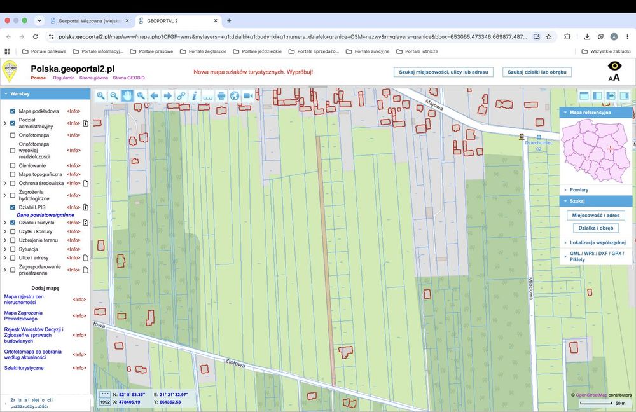This screenshot has width=636, height=412.
Task: Click the arrow panel layout icon
Action: 611,96
